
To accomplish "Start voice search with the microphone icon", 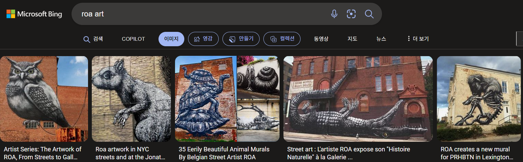I will click(334, 14).
